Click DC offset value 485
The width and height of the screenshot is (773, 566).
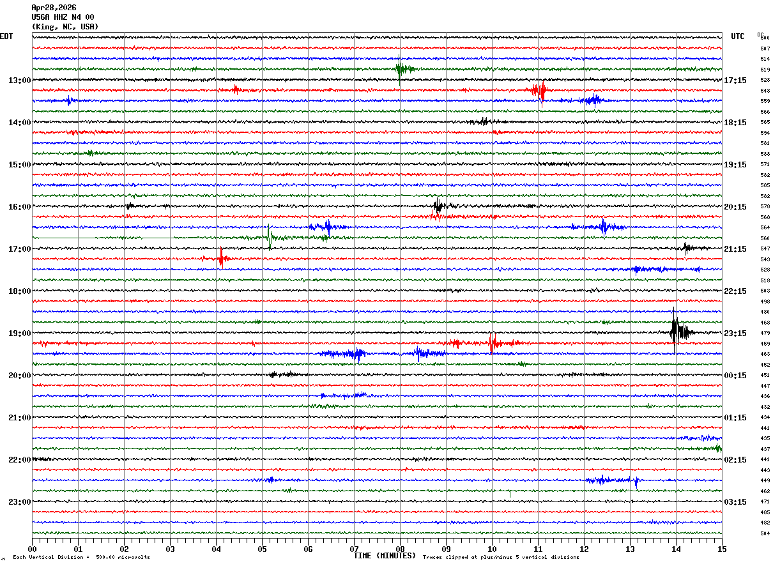tap(765, 512)
